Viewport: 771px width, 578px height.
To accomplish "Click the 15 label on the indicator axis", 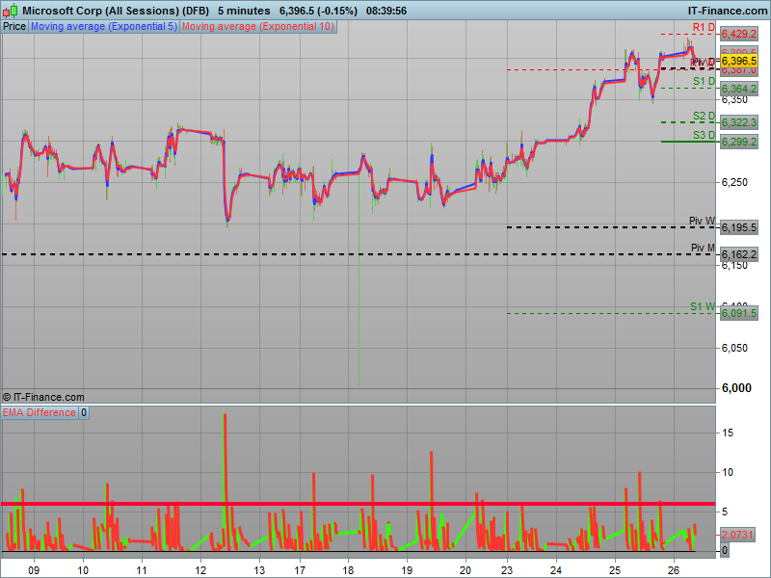I will [728, 433].
